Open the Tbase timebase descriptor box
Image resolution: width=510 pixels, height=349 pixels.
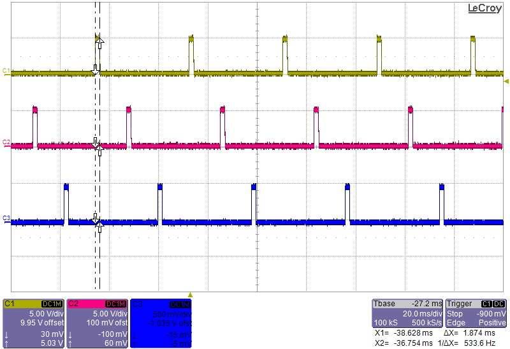tap(407, 313)
